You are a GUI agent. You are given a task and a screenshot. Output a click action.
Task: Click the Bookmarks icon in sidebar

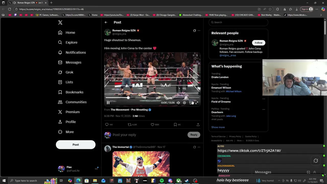coord(60,92)
